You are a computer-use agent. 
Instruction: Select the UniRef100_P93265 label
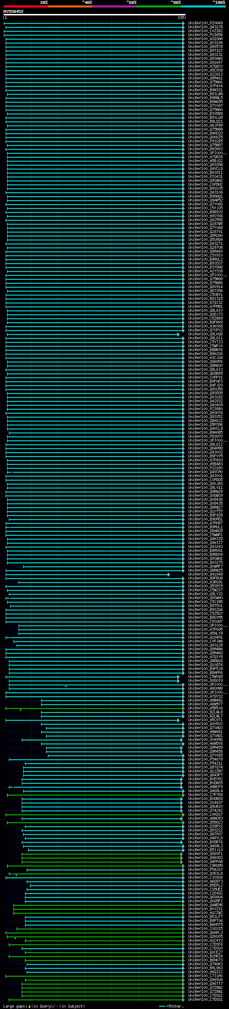coord(205,141)
